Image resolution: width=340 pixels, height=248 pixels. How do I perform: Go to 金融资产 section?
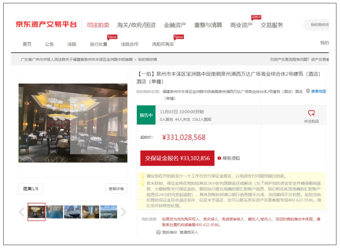175,25
